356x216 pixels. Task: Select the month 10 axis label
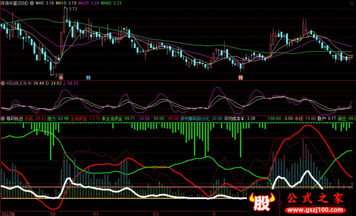(x=53, y=214)
